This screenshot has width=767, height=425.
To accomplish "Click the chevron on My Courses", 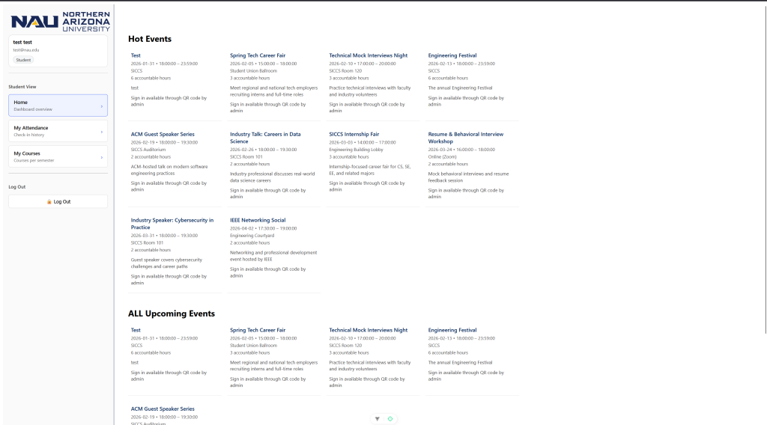I will 102,157.
